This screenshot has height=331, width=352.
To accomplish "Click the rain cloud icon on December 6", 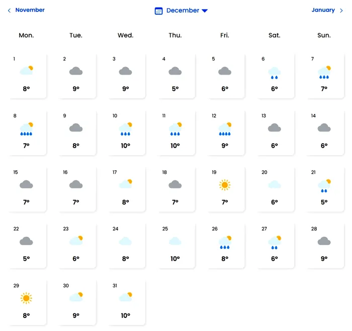I will 275,73.
